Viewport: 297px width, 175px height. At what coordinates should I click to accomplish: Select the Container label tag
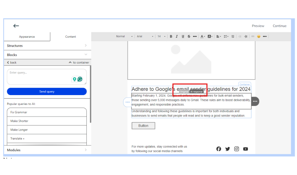(245, 84)
